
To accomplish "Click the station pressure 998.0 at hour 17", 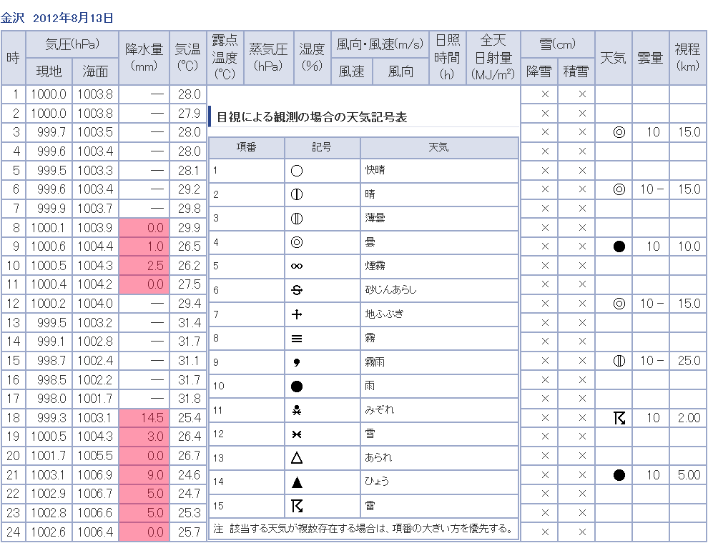I will (51, 399).
